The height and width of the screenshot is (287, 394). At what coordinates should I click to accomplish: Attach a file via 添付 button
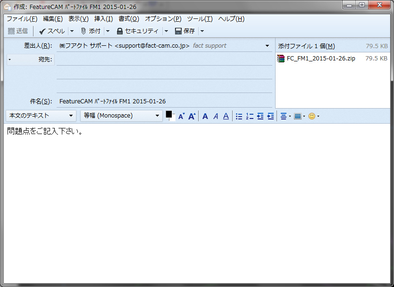point(91,31)
